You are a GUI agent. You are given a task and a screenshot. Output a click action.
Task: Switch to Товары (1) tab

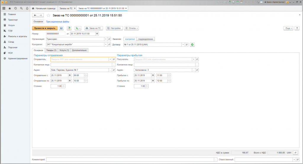pos(51,50)
